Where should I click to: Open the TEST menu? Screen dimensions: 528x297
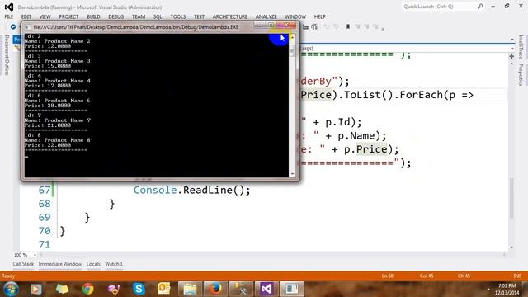[x=199, y=16]
